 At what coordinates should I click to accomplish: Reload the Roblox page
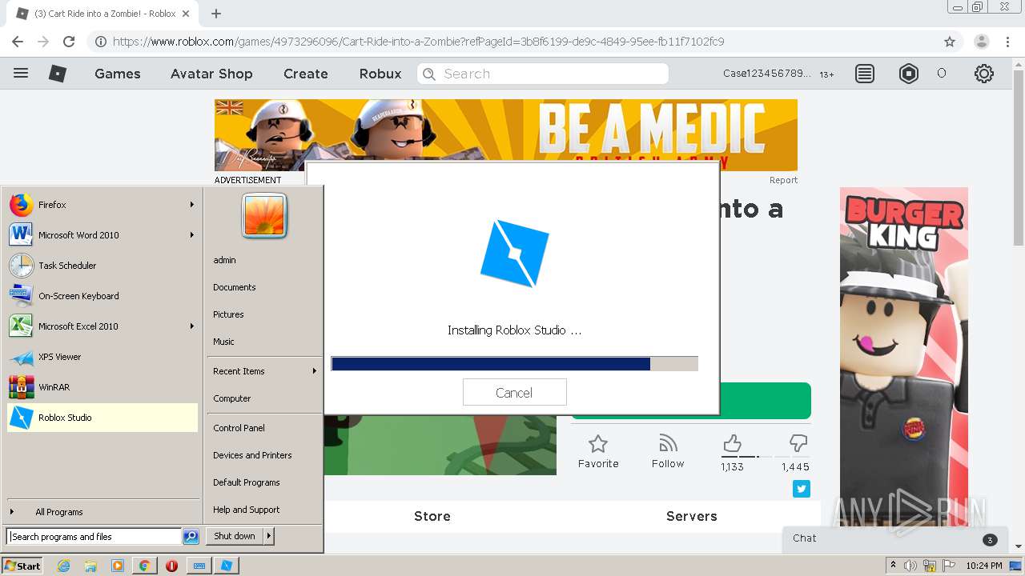(69, 42)
